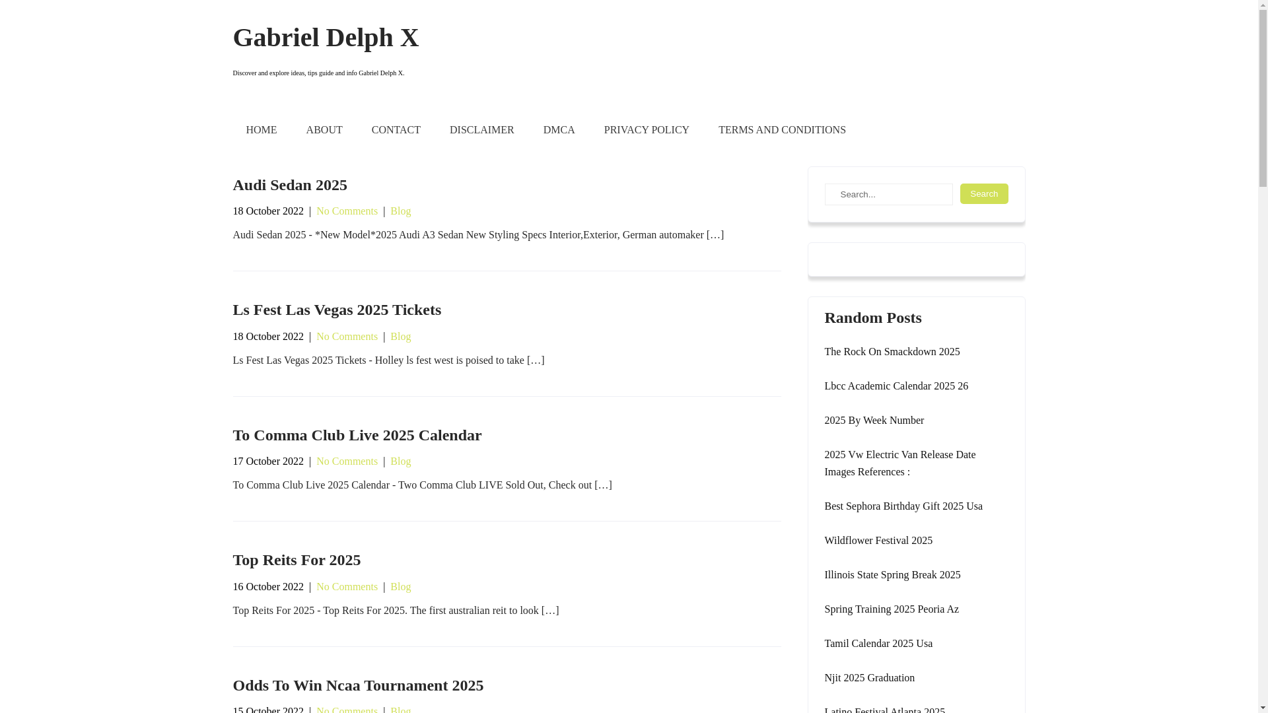Click the sidebar search input field
Screen dimensions: 1268x713
(888, 194)
